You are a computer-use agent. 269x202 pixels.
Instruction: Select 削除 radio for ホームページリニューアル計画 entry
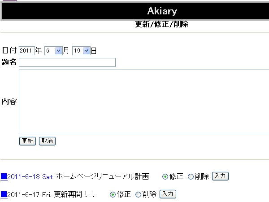(x=191, y=176)
